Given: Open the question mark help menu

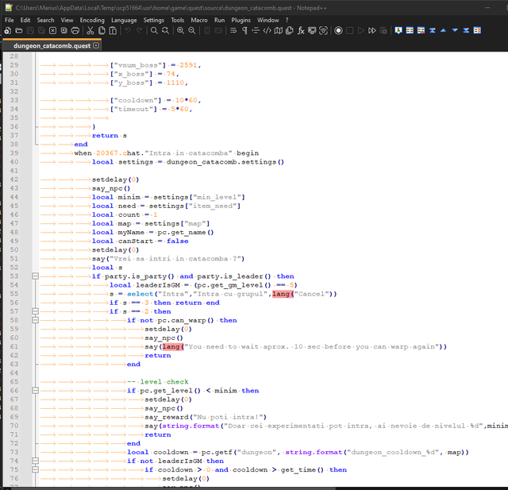Looking at the screenshot, I should point(287,20).
